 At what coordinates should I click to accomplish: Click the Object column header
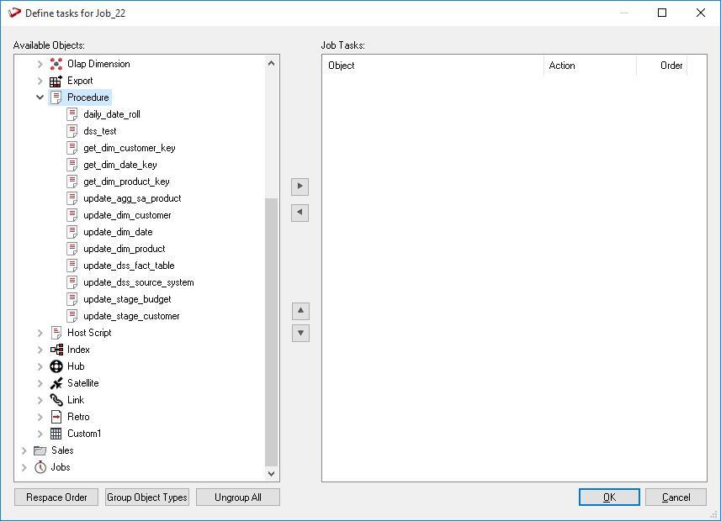tap(433, 66)
